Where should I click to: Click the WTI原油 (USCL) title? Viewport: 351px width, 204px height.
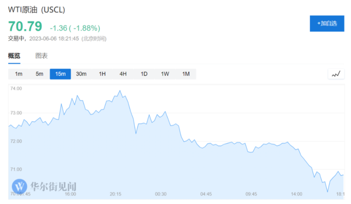37,10
